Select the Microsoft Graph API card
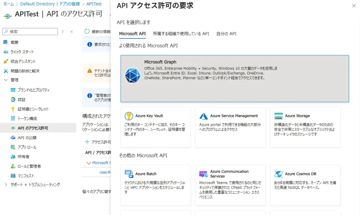Viewport: 360px width, 215px height. 234,79
